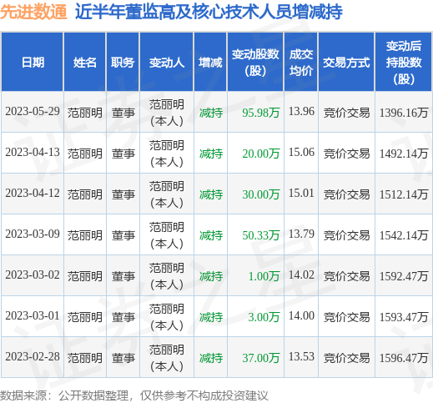The image size is (433, 403).
Task: Click 减持 in the 2023-03-09 row
Action: 211,235
